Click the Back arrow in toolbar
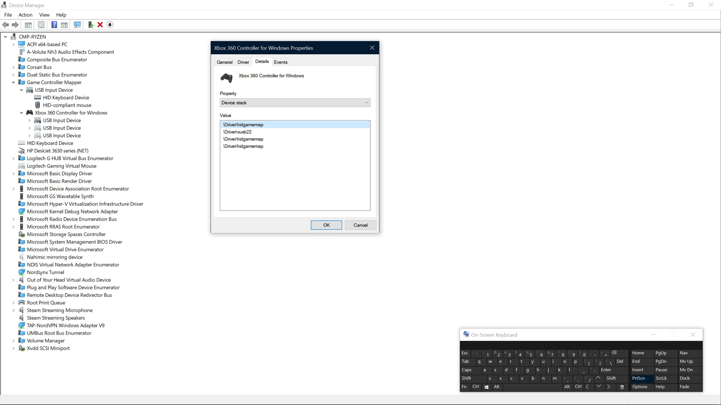The image size is (721, 405). (5, 25)
